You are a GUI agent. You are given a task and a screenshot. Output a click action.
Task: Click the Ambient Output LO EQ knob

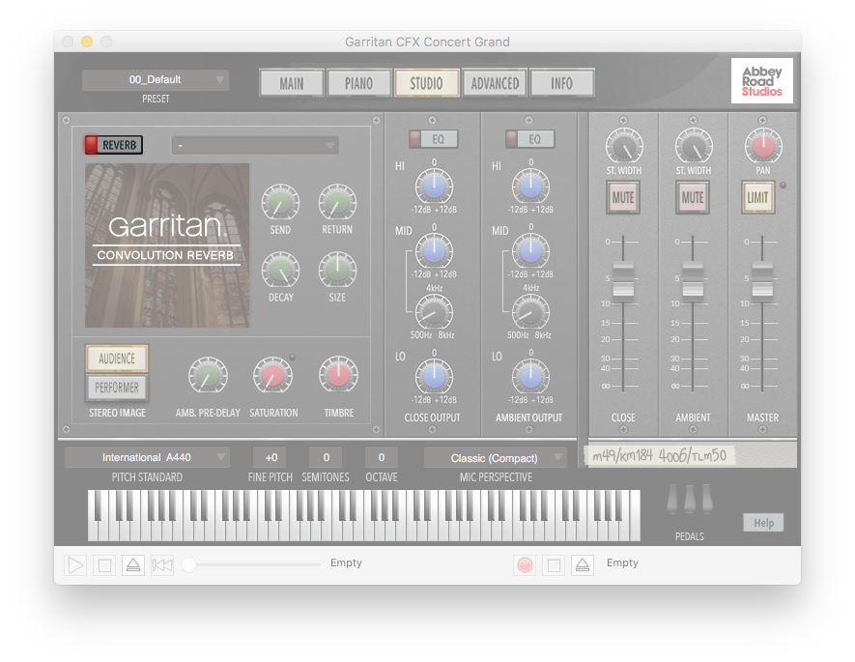tap(530, 377)
